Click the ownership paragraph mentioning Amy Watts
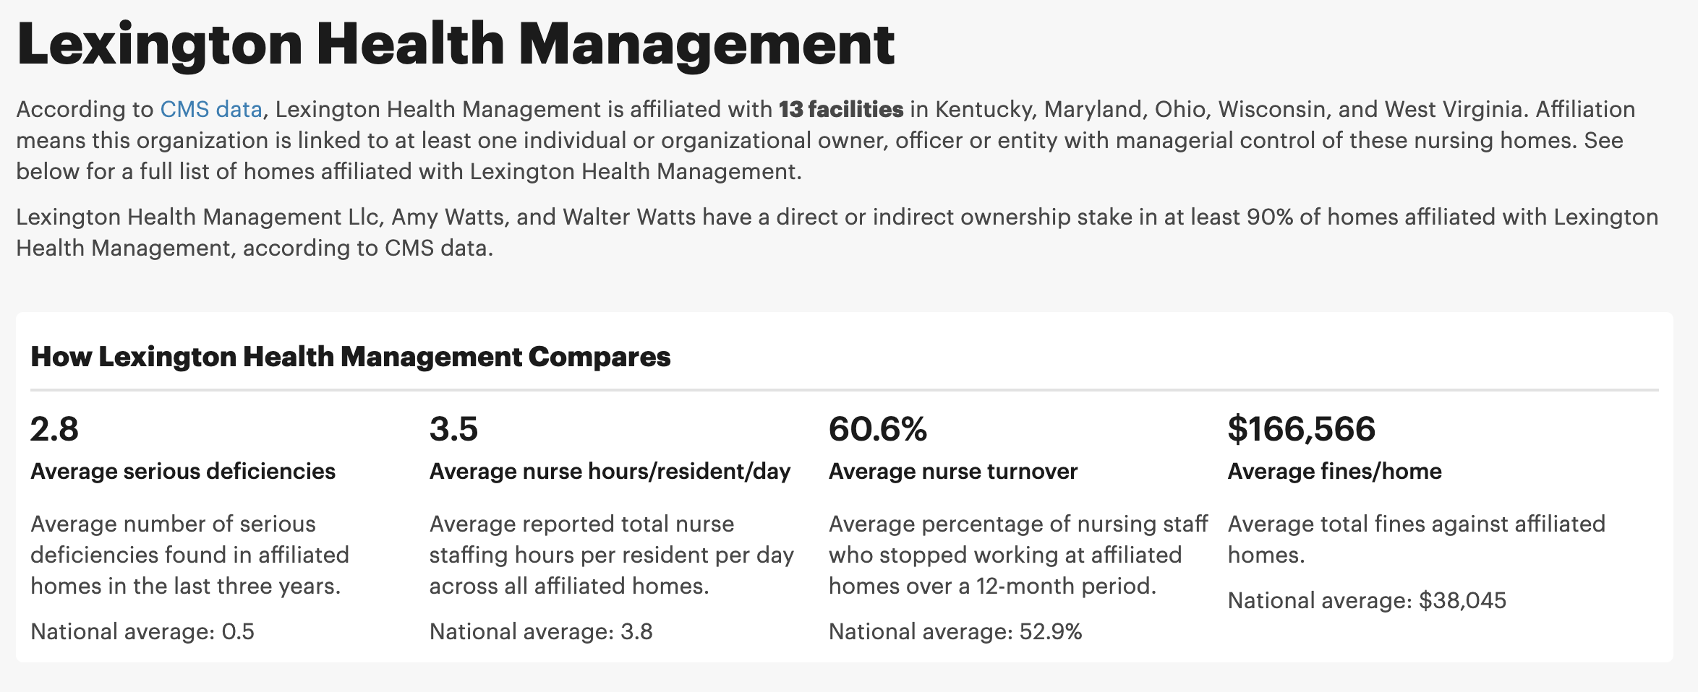Viewport: 1698px width, 692px height. pos(837,232)
